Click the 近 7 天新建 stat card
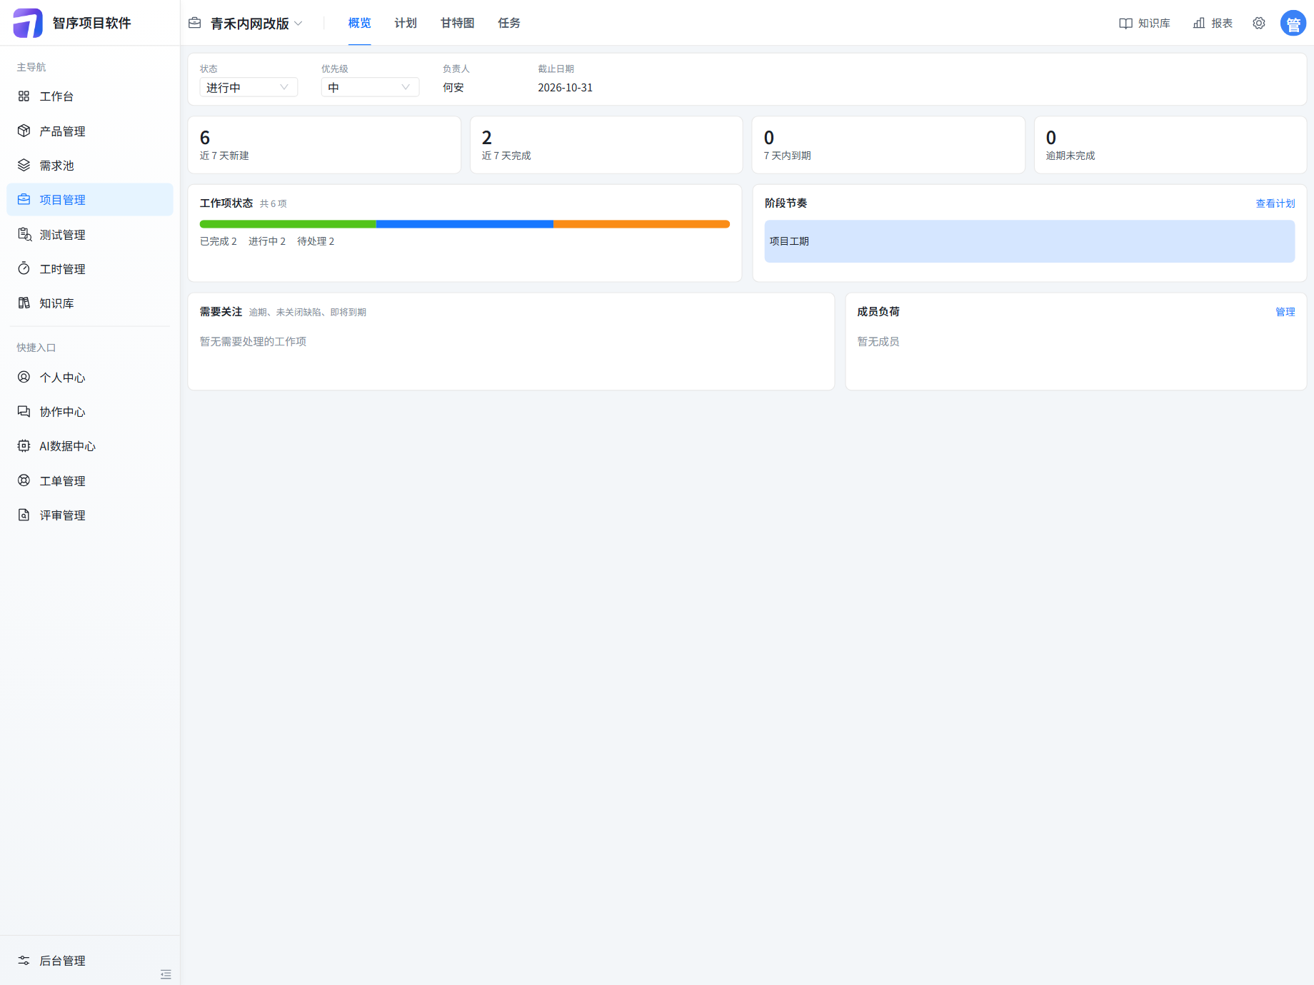 tap(324, 145)
